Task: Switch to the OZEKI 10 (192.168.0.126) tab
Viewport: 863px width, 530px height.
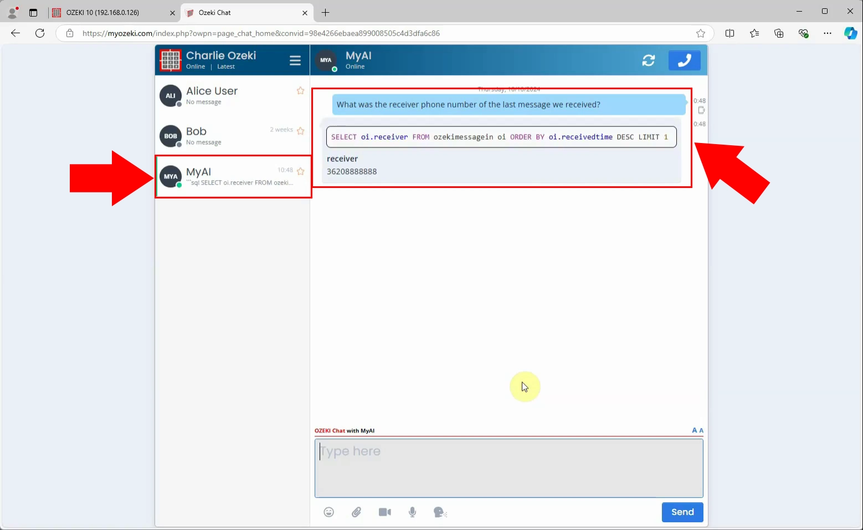Action: [114, 13]
